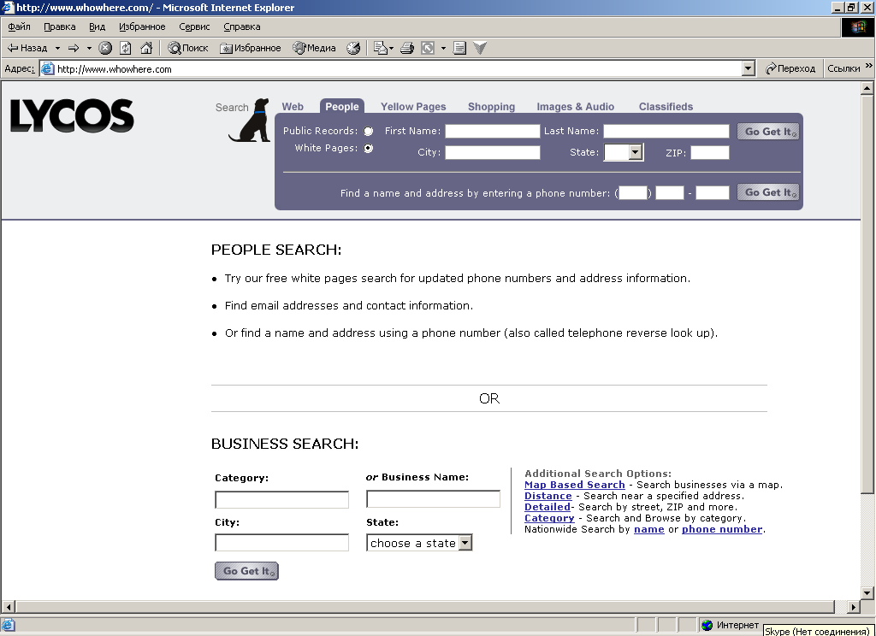Click the LYCOS logo
Screen dimensions: 876x636
click(72, 115)
